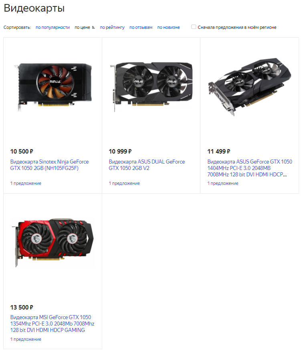Click the 13 500 ₽ price of MSI card
Viewport: 301px width, 350px height.
pos(22,308)
